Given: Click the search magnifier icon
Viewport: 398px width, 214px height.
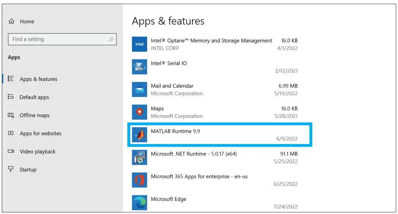Looking at the screenshot, I should (111, 39).
